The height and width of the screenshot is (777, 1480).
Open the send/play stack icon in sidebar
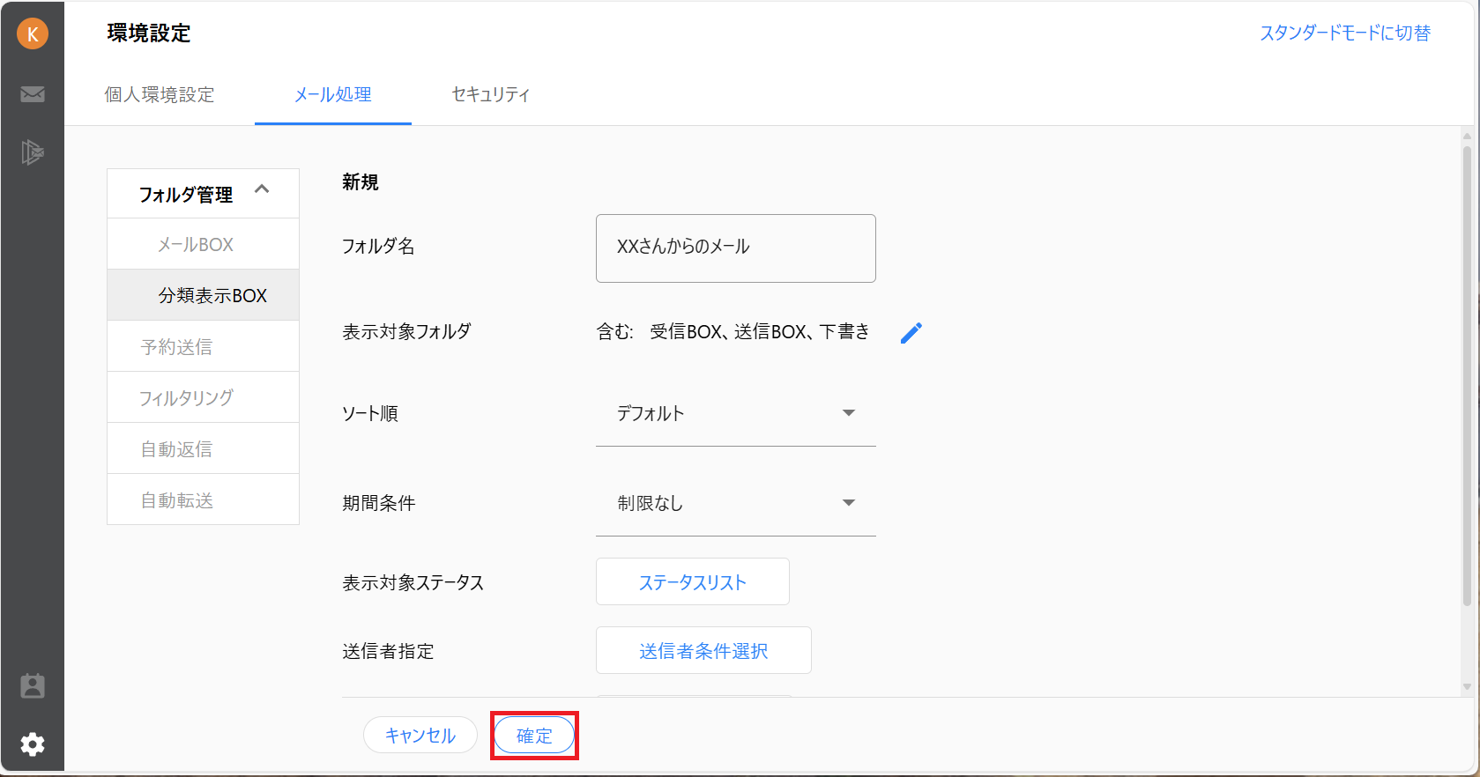(x=33, y=152)
